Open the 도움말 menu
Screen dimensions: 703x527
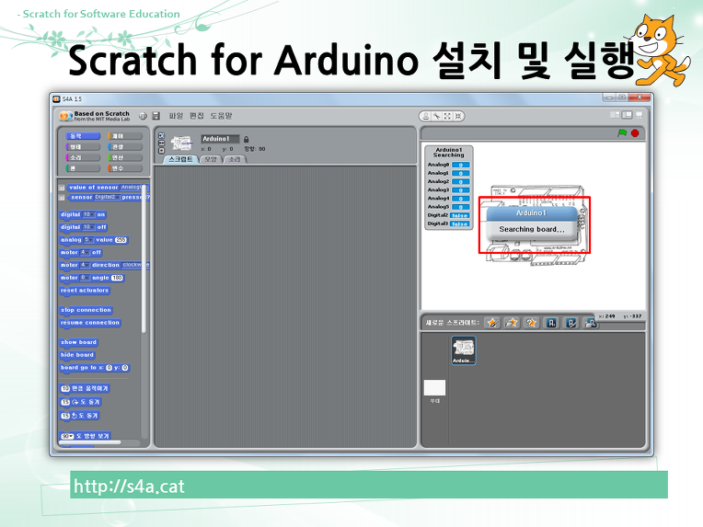[x=221, y=116]
